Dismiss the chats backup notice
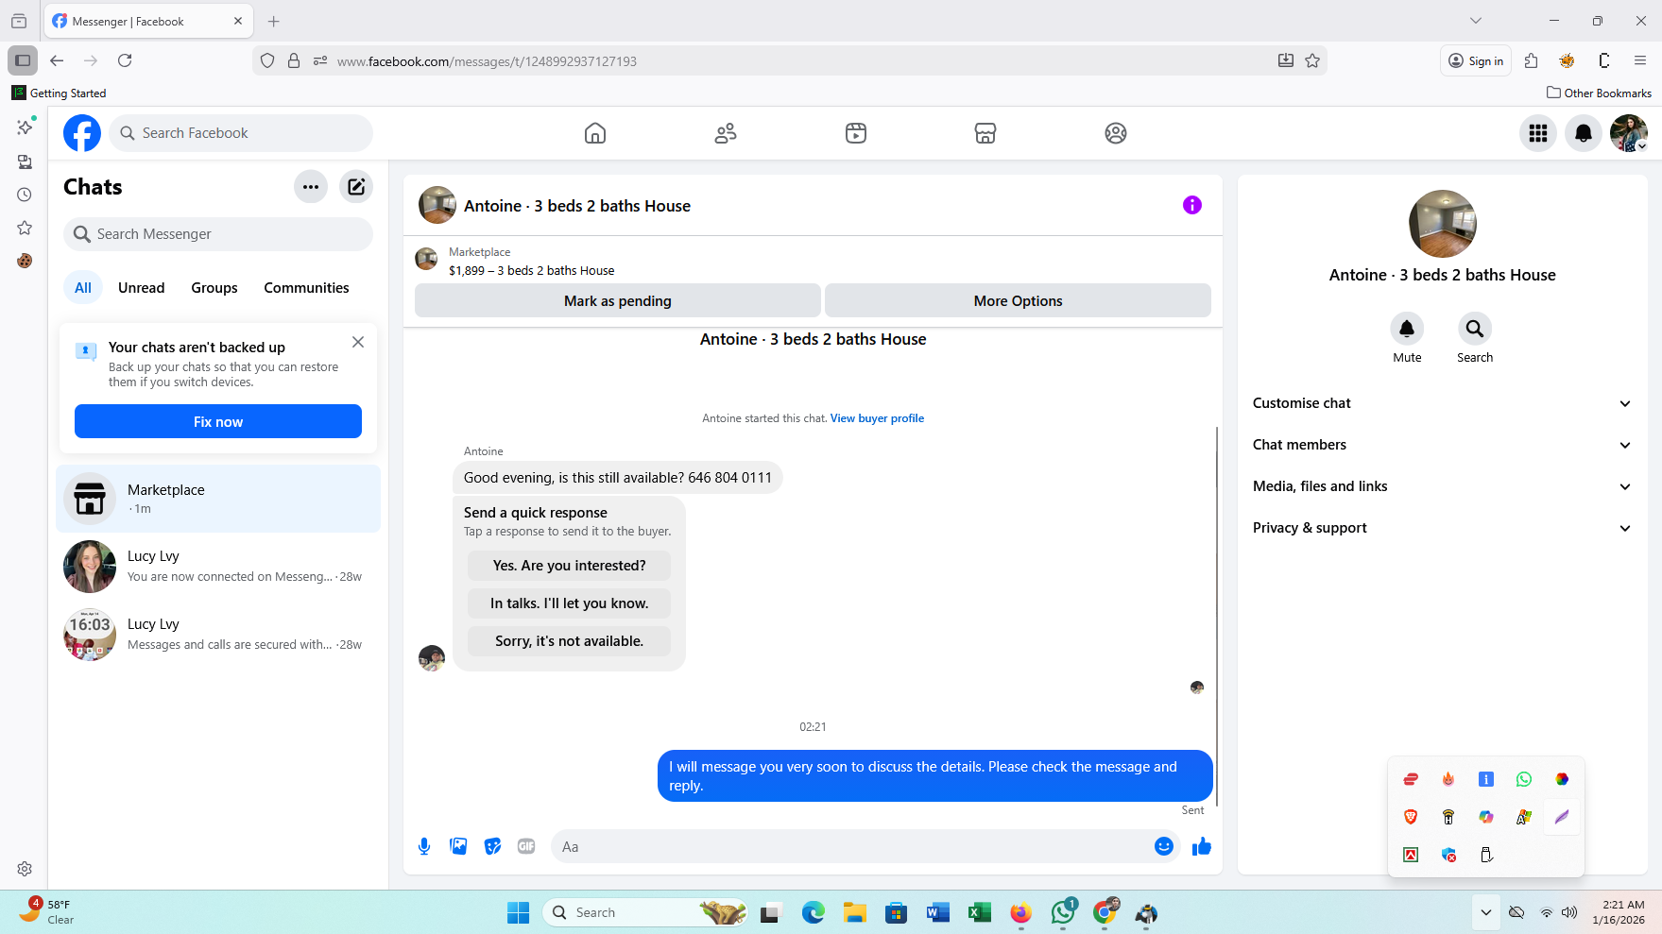Viewport: 1662px width, 934px height. tap(358, 342)
